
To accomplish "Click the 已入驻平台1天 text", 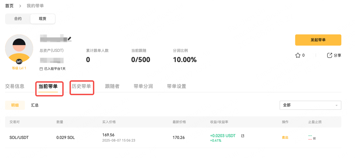I will [x=55, y=69].
